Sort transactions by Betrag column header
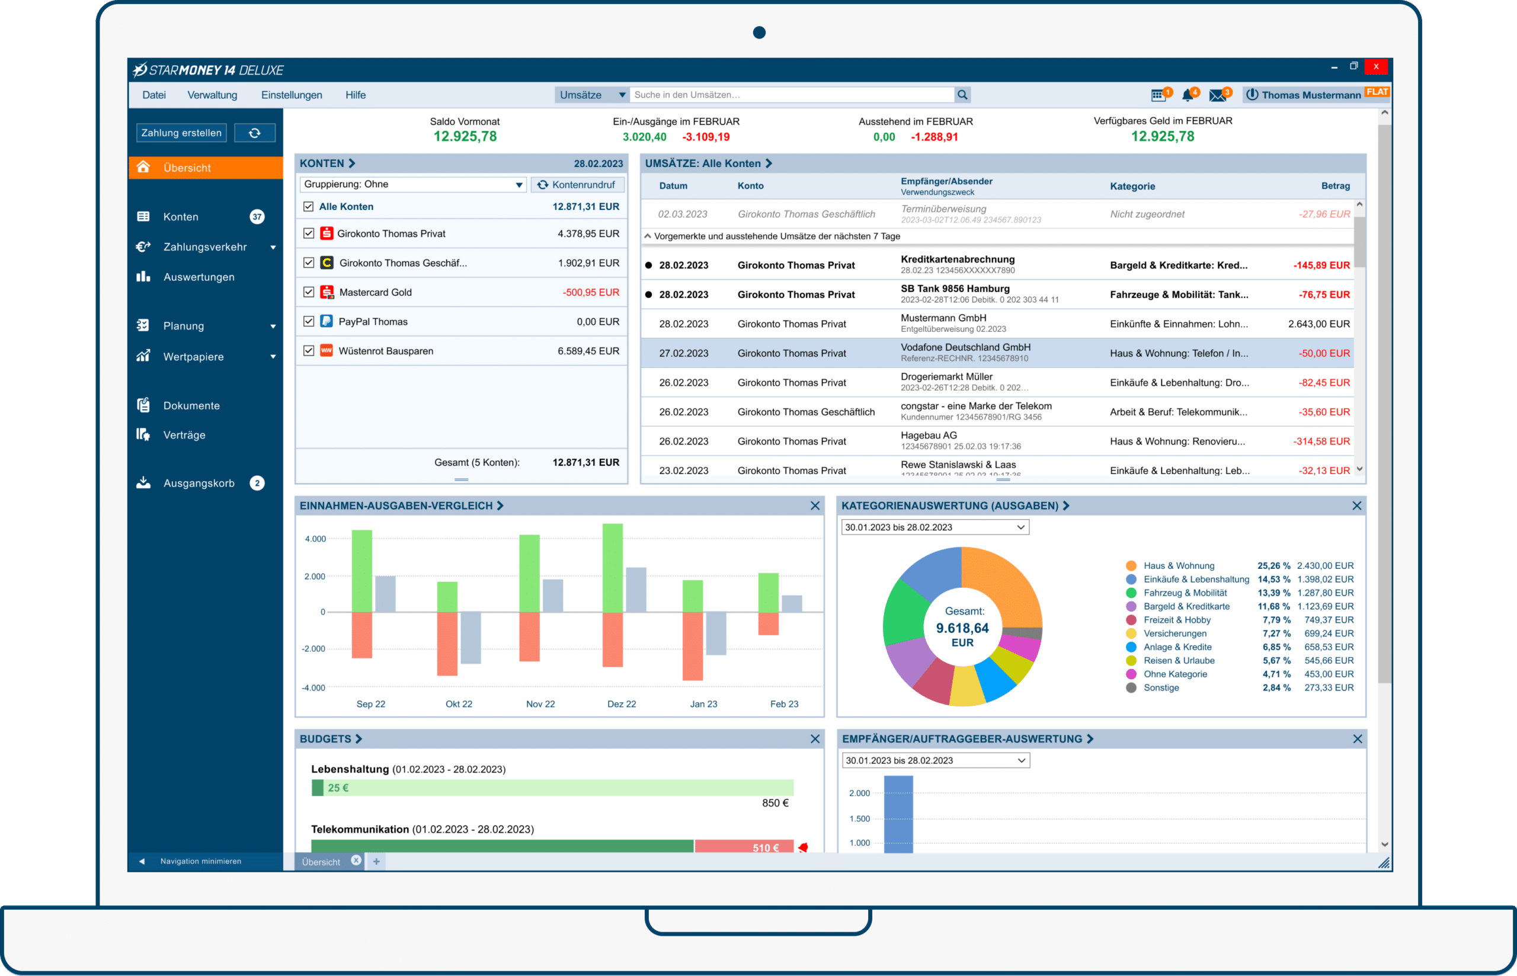 tap(1335, 185)
